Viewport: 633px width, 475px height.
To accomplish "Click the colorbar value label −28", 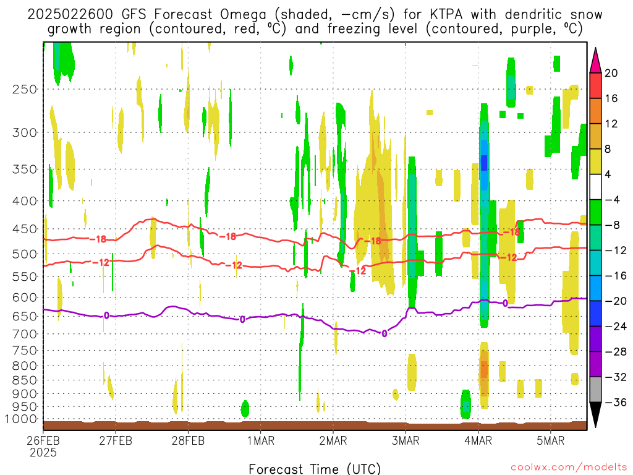I will [616, 352].
